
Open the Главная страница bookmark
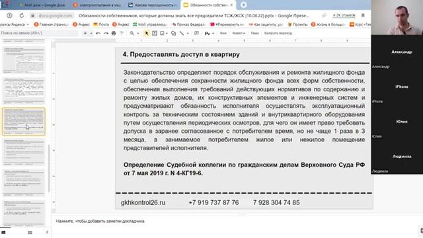52,24
